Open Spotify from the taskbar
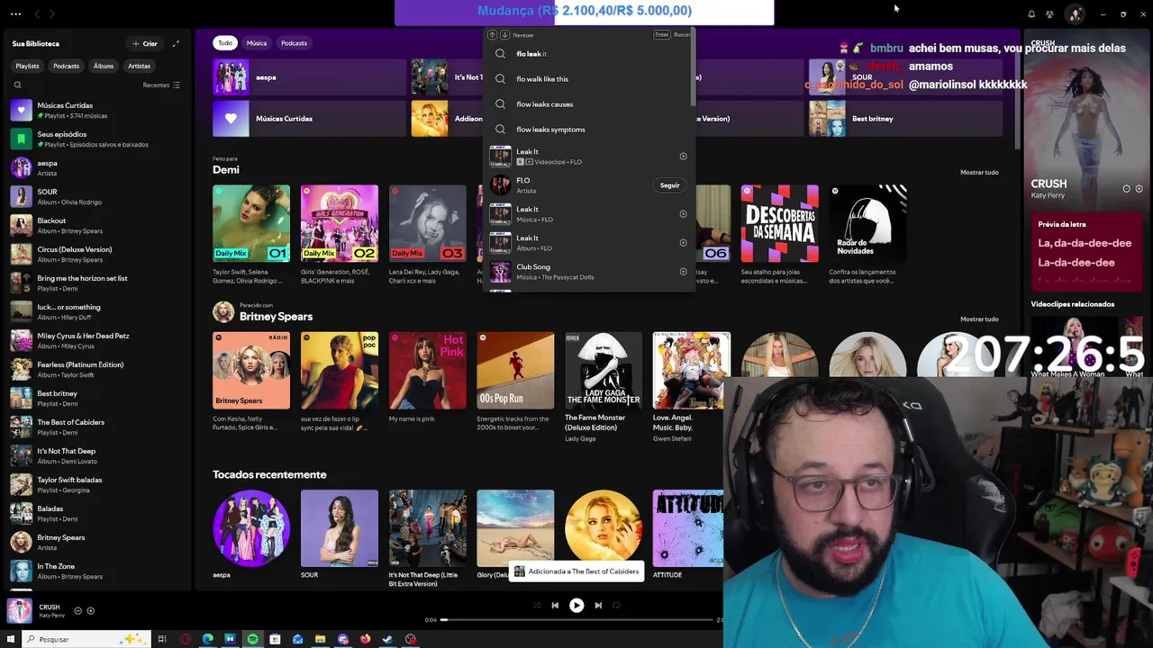1153x648 pixels. [252, 640]
